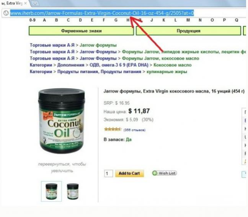Open a new browser tab
This screenshot has width=248, height=217.
35,3
